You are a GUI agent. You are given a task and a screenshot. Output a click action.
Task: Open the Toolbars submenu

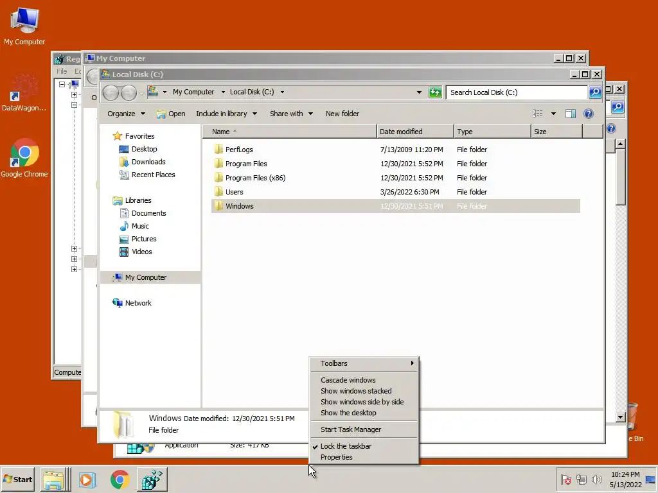(364, 363)
